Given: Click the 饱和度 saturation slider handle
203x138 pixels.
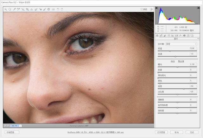Looking at the screenshot, I should 177,113.
